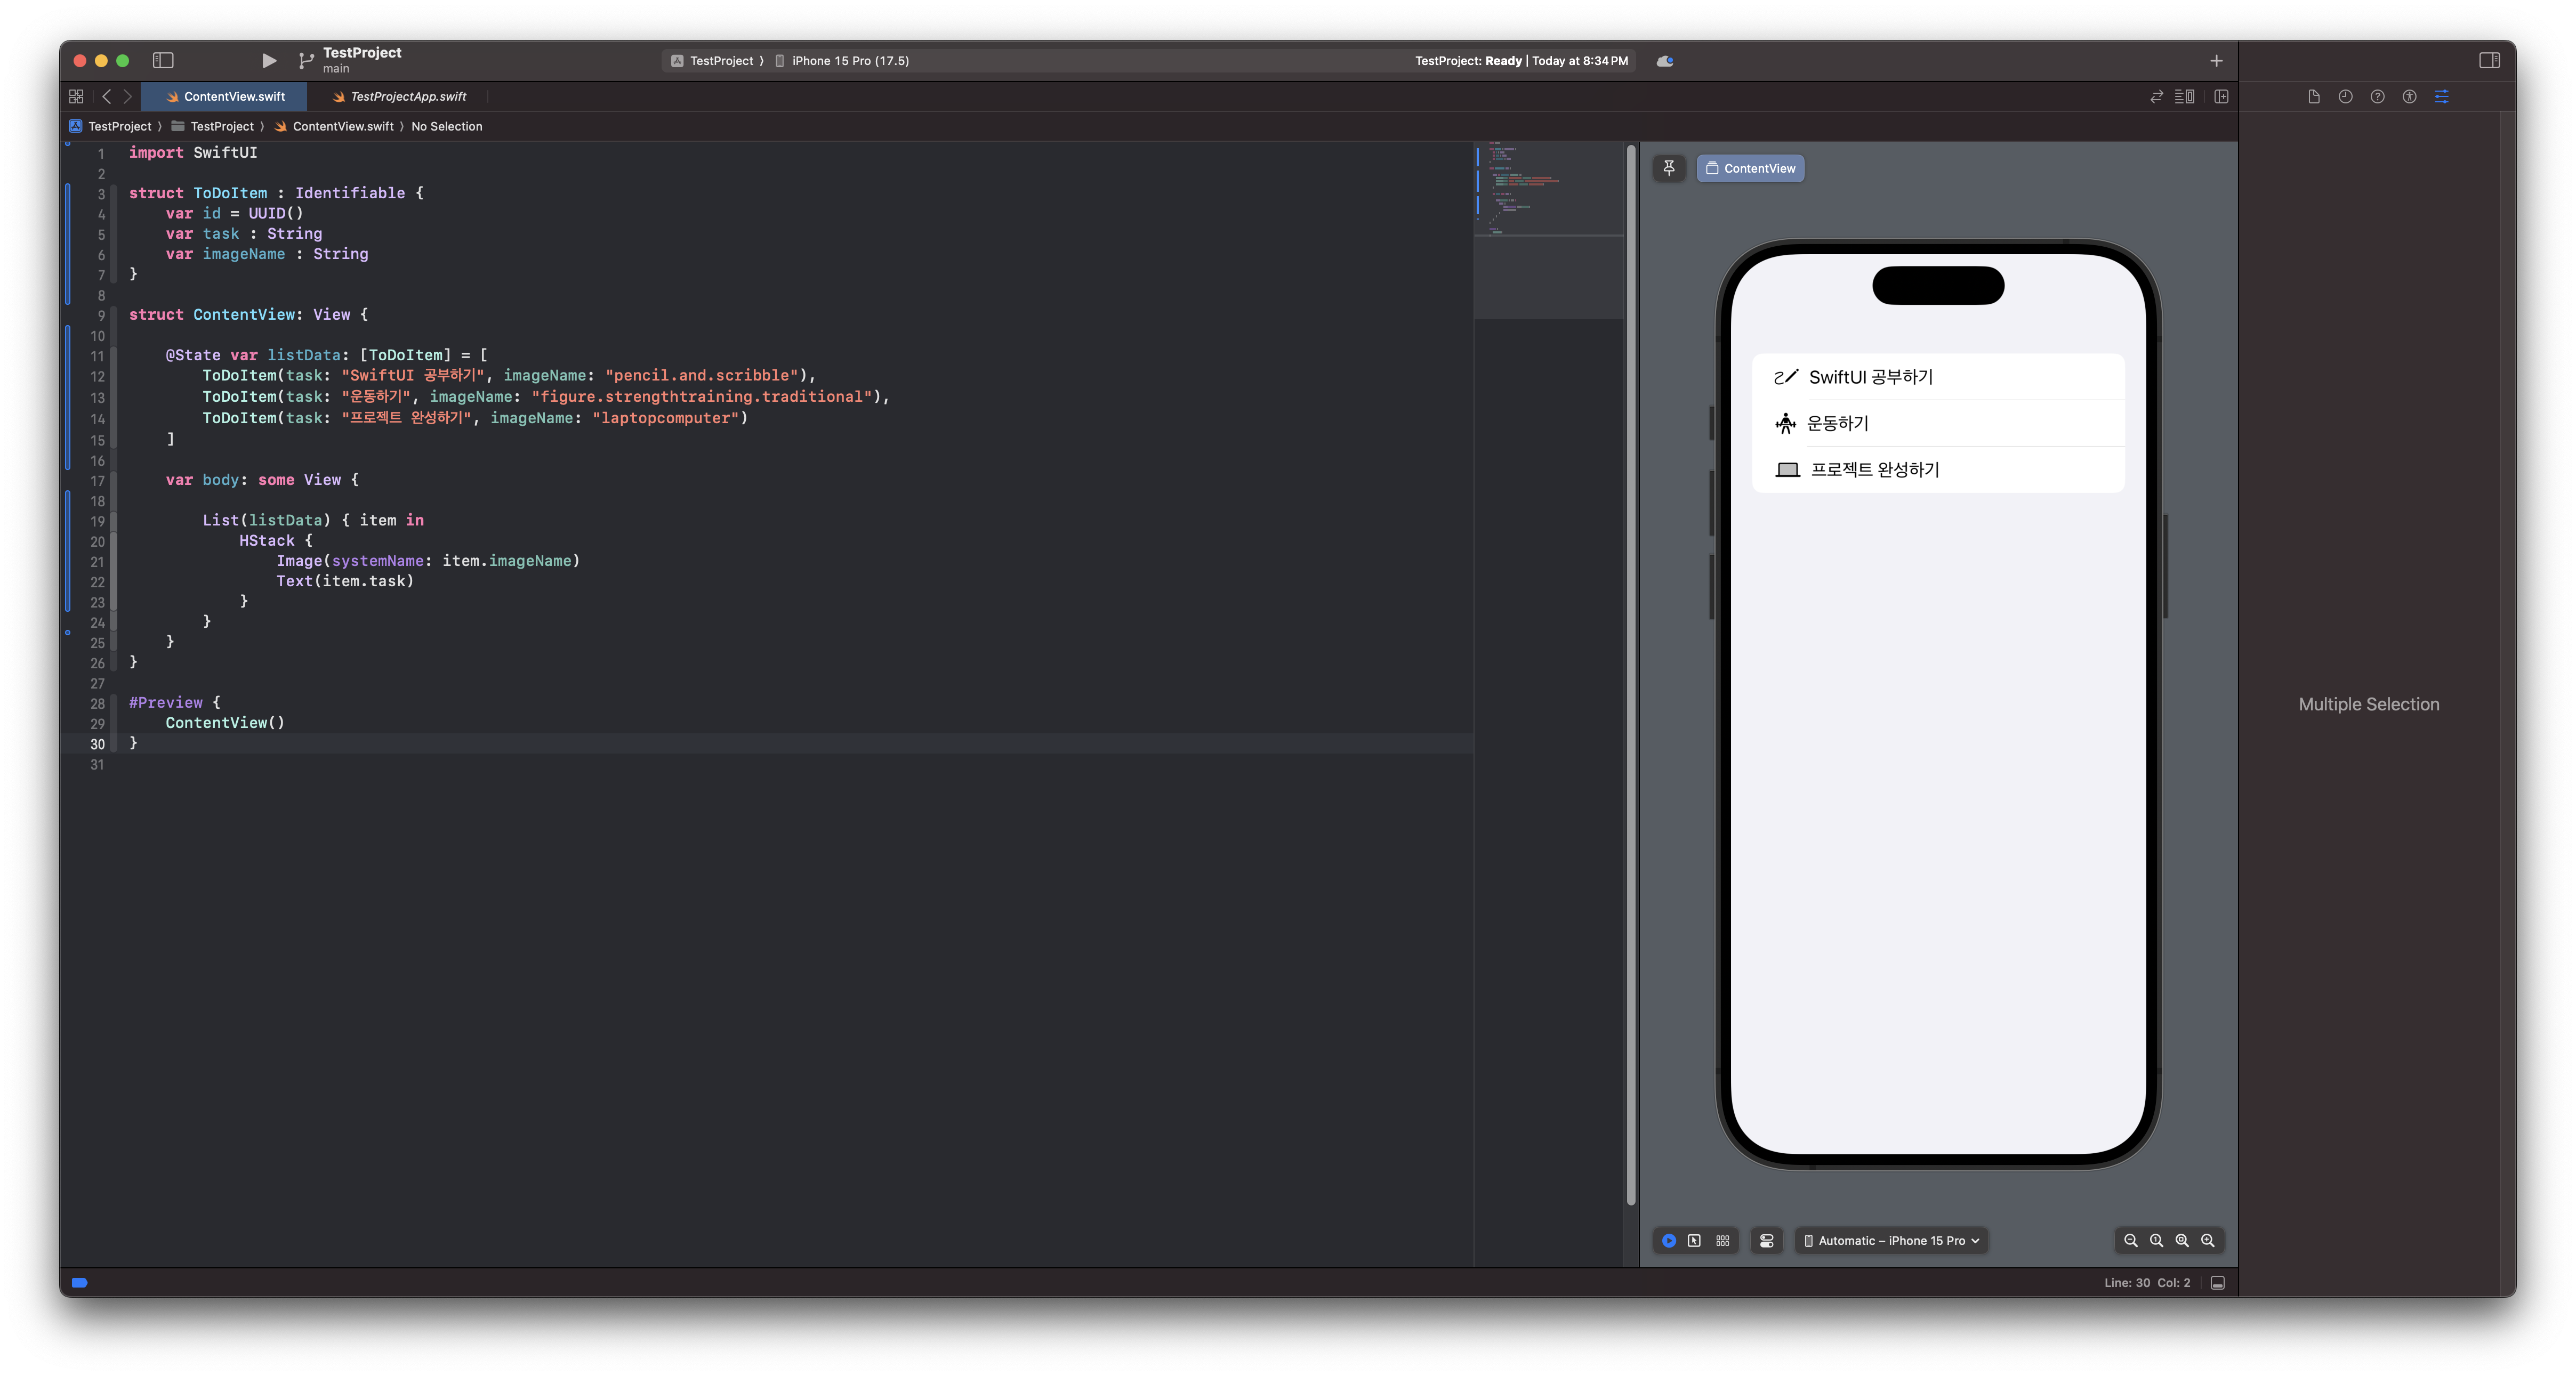Select the ContentView.swift tab
Image resolution: width=2576 pixels, height=1376 pixels.
(233, 97)
